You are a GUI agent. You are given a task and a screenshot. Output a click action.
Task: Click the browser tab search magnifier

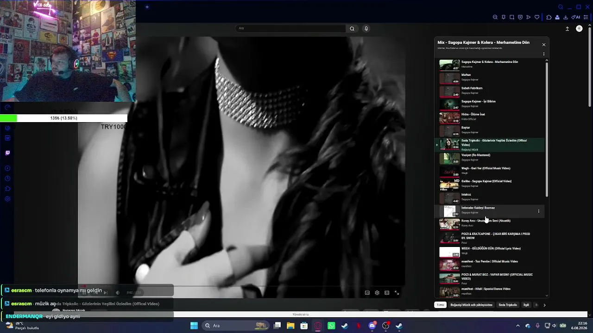point(561,7)
